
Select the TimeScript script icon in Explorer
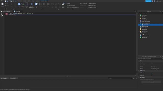tap(142, 25)
